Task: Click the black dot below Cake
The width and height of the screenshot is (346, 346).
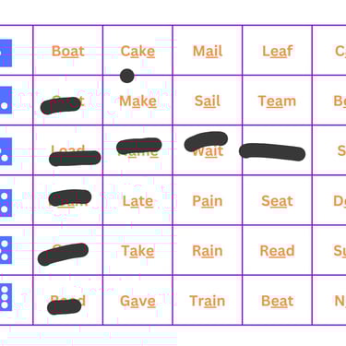Action: (127, 76)
